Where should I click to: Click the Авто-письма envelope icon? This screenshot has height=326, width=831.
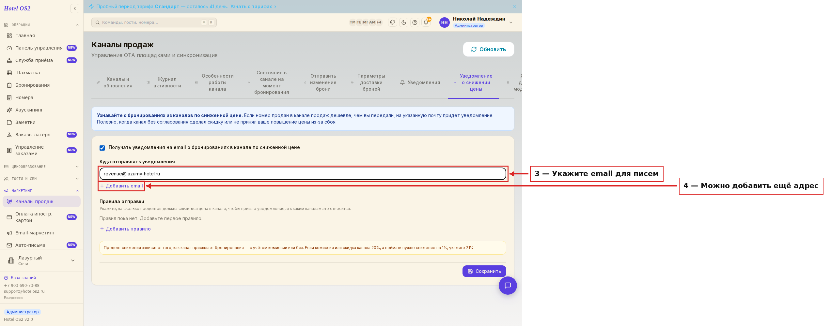[x=9, y=245]
